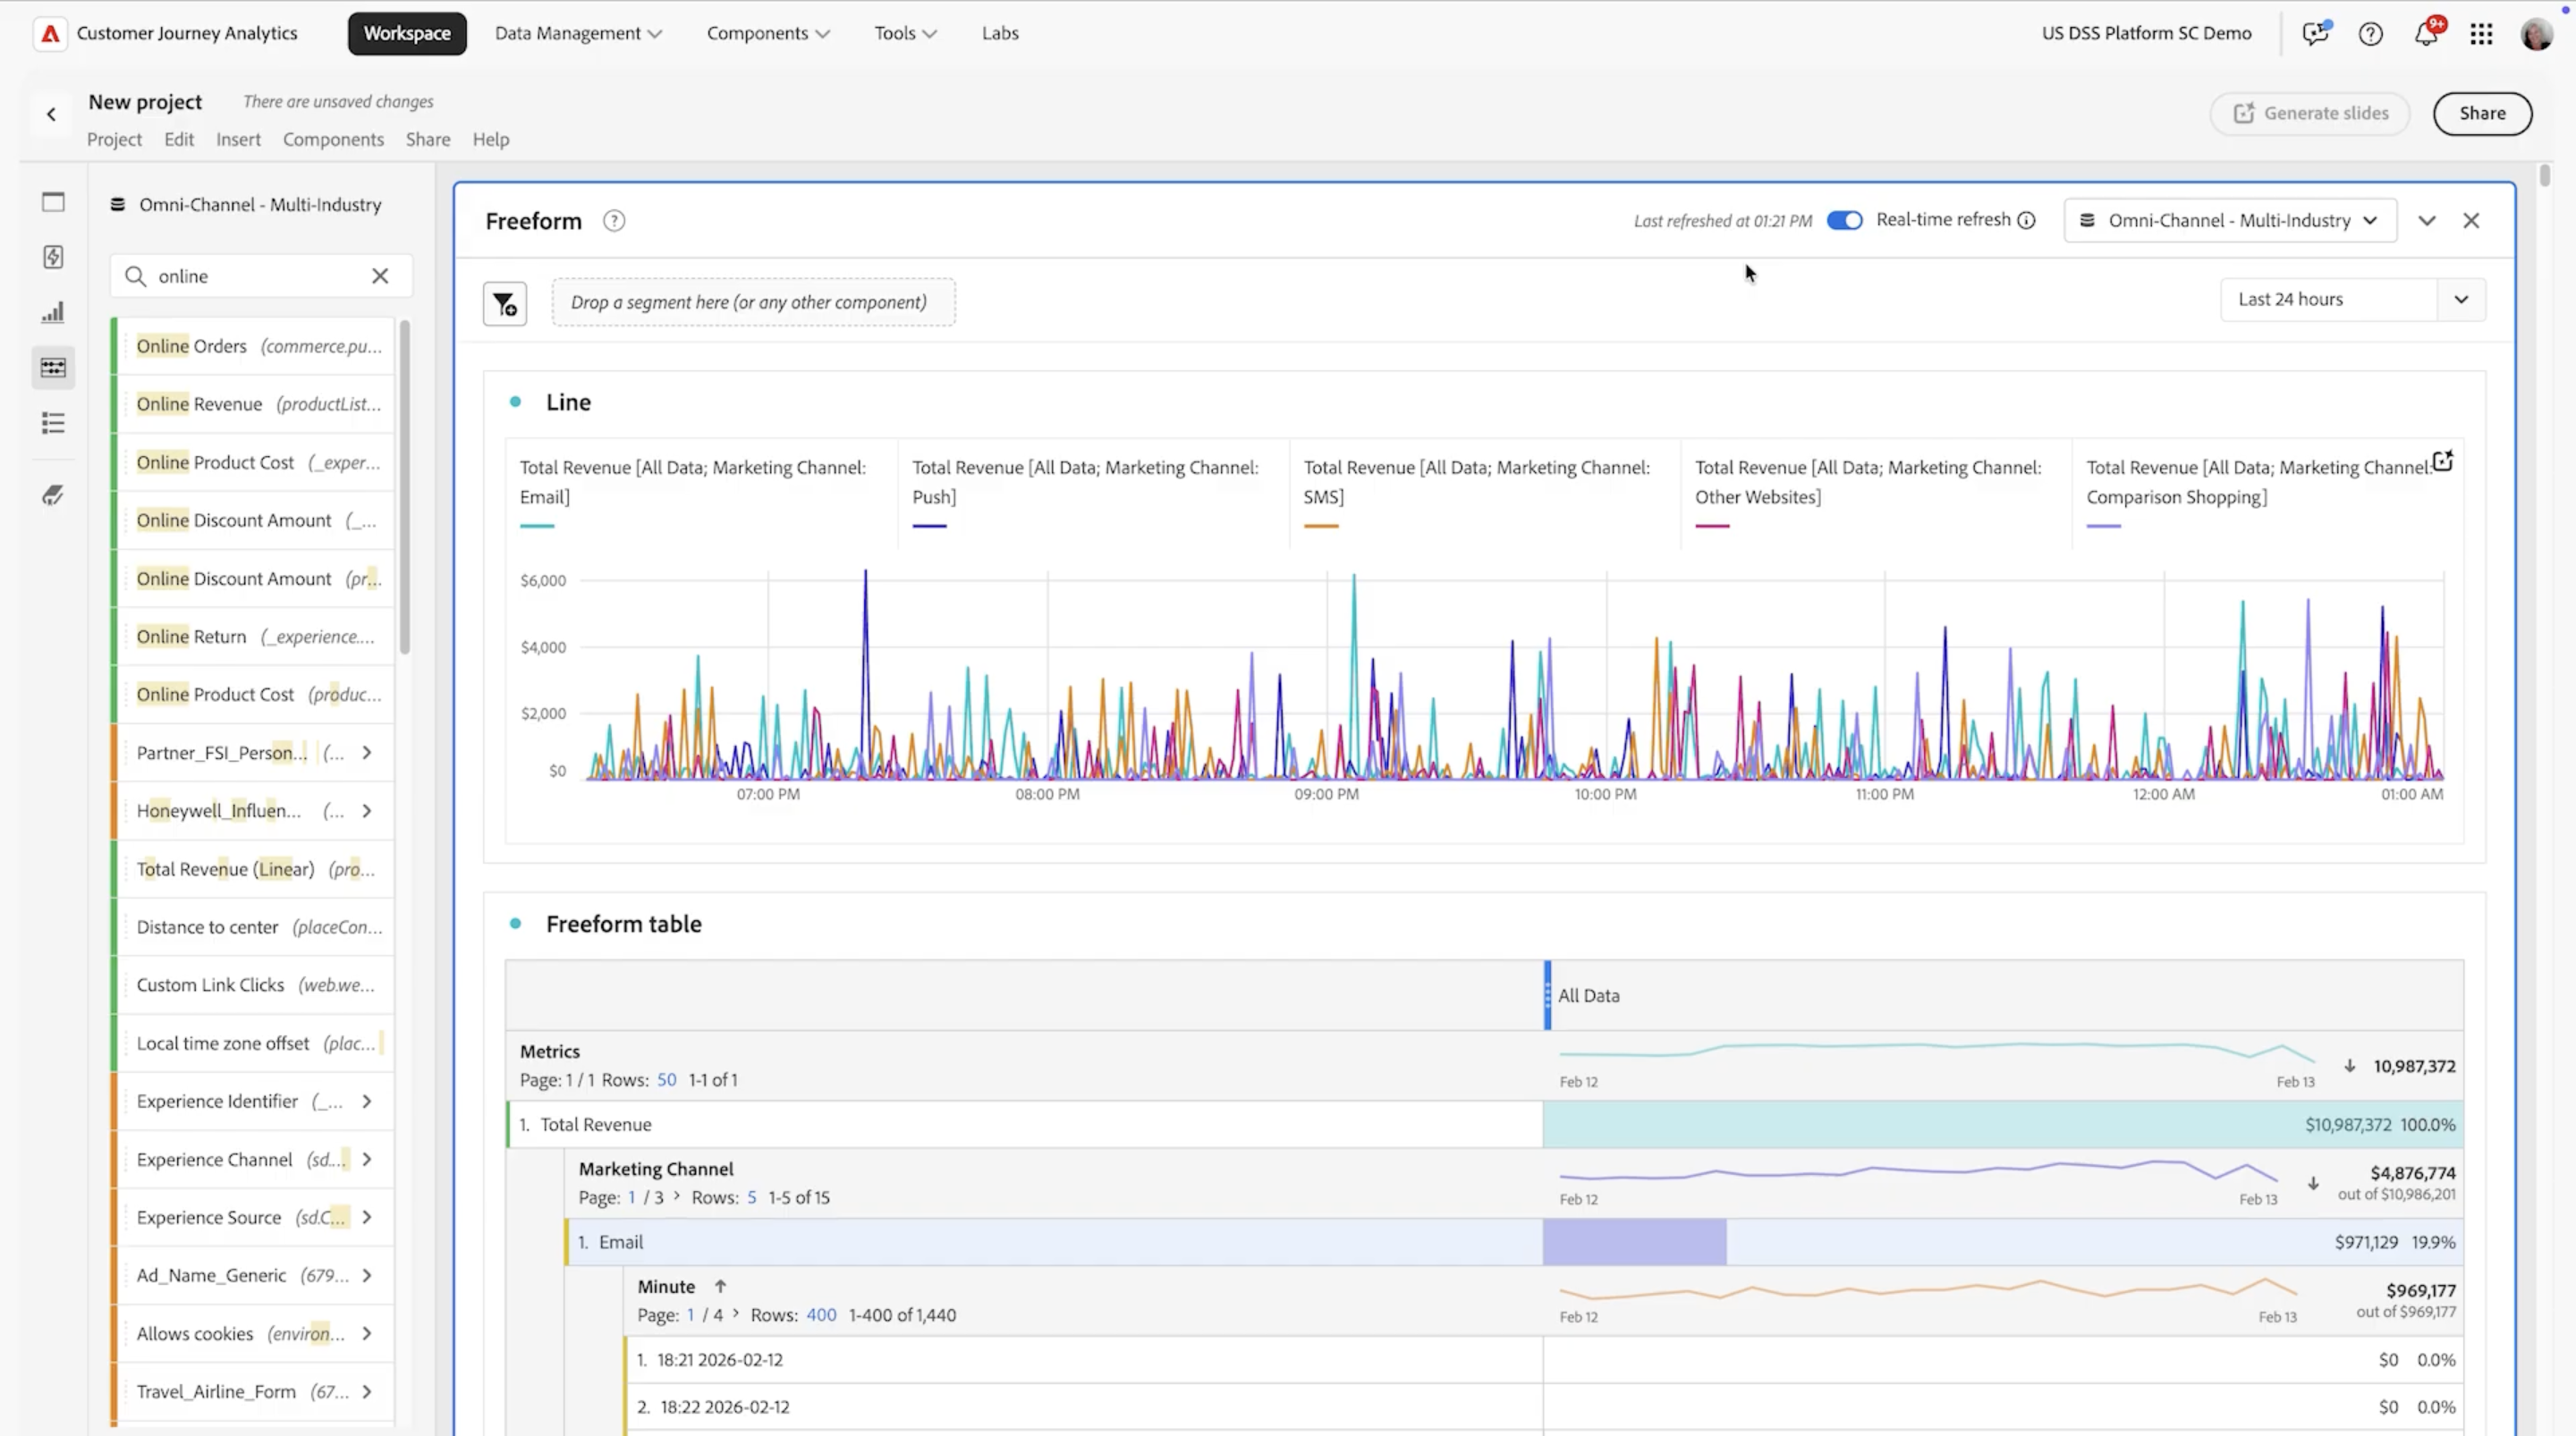Collapse the Freeform panel chevron
Image resolution: width=2576 pixels, height=1436 pixels.
[2427, 221]
